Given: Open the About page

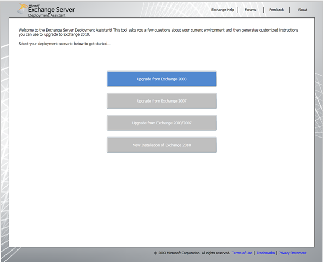Looking at the screenshot, I should pyautogui.click(x=302, y=10).
